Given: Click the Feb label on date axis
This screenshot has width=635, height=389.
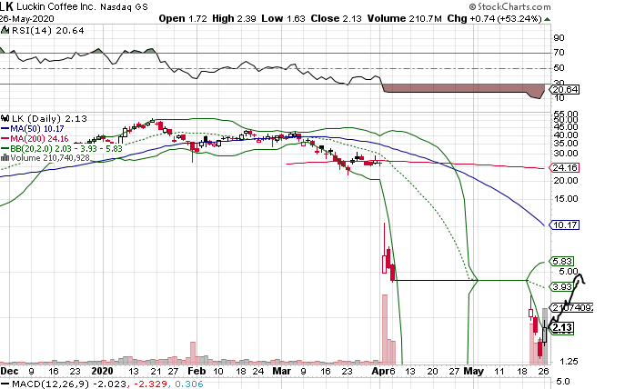Looking at the screenshot, I should click(x=197, y=371).
